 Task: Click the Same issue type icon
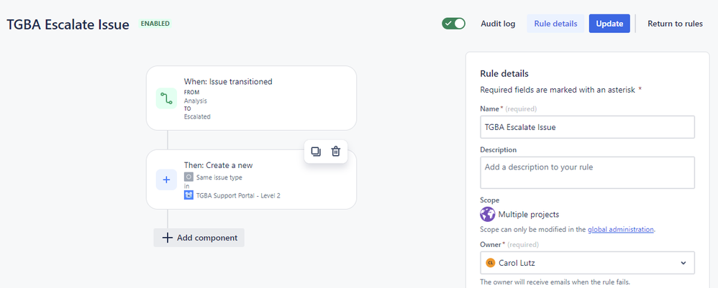[x=188, y=177]
